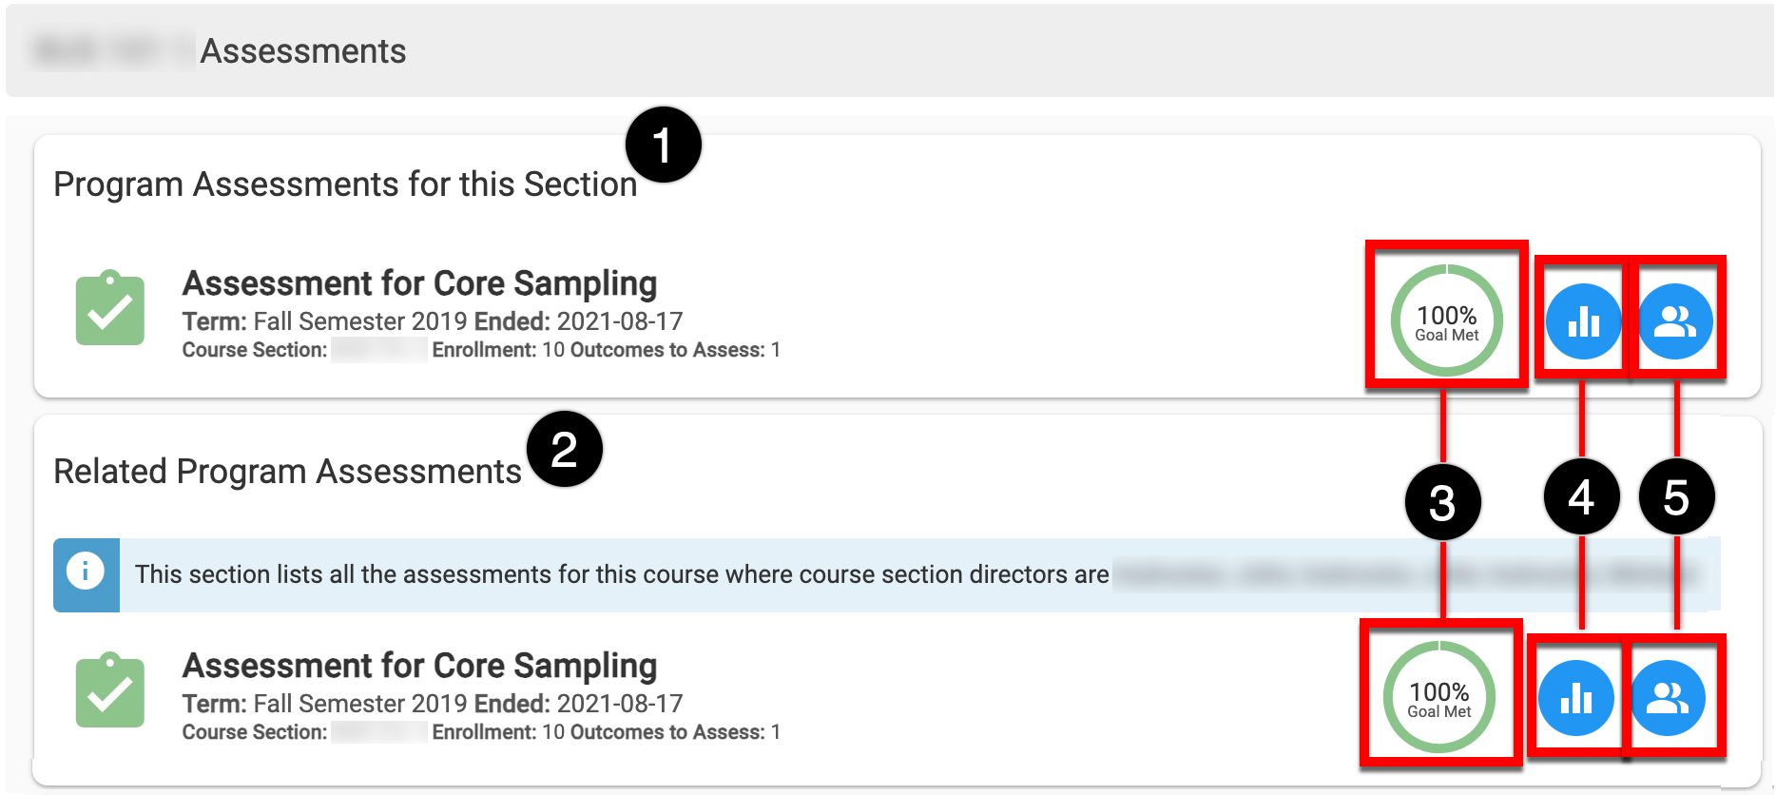This screenshot has height=795, width=1776.
Task: Click the black callout marker numbered 4
Action: pyautogui.click(x=1581, y=497)
